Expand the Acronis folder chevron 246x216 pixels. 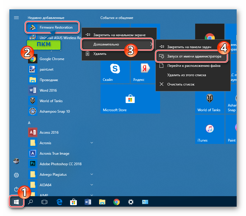[x=92, y=143]
